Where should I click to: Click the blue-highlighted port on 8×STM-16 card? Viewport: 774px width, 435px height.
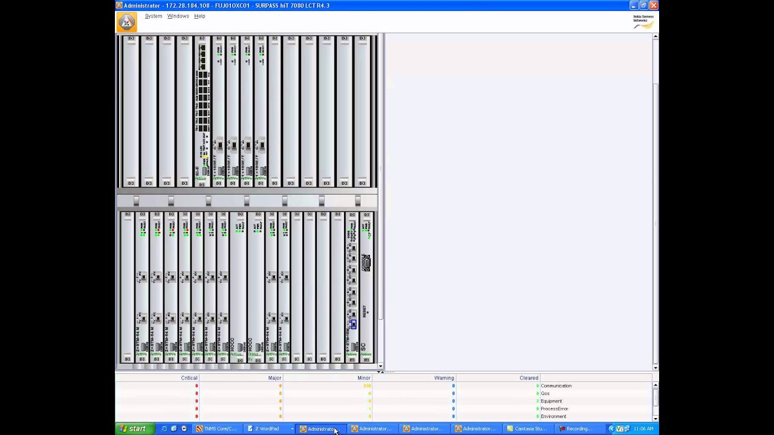click(353, 325)
